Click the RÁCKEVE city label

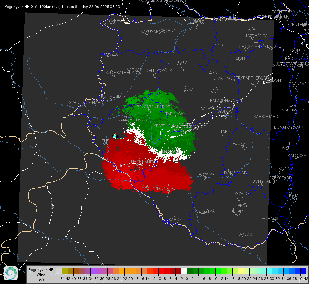coord(298,84)
